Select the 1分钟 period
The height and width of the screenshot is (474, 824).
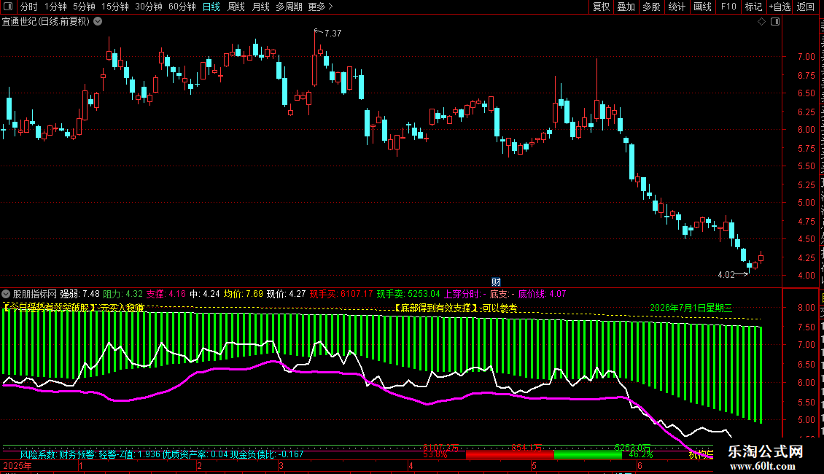pos(55,7)
